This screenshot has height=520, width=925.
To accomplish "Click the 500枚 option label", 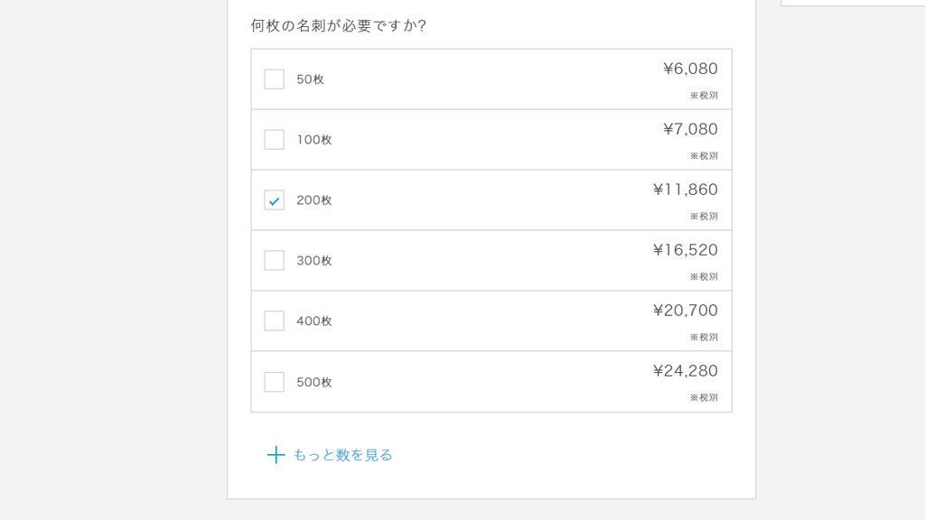I will (314, 382).
